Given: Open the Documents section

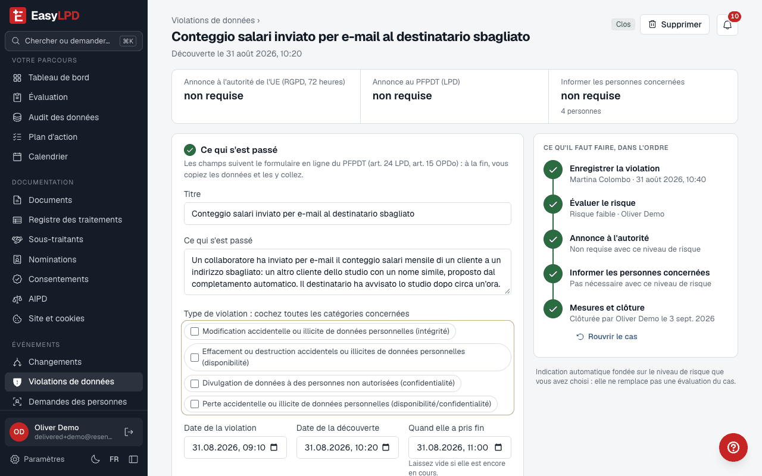Looking at the screenshot, I should [74, 200].
